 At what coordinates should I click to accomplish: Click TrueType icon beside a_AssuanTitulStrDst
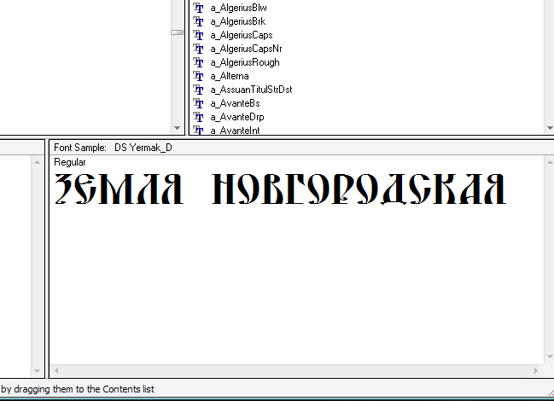(x=198, y=90)
